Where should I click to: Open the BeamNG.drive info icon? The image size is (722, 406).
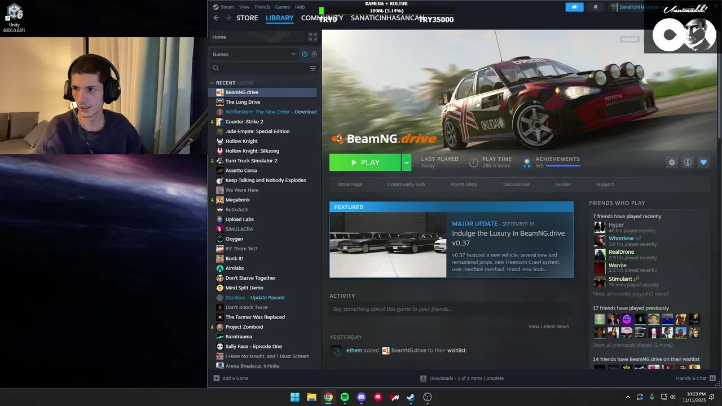click(688, 162)
